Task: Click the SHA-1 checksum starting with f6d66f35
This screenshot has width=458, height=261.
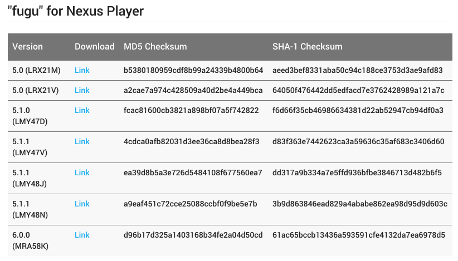Action: coord(358,110)
